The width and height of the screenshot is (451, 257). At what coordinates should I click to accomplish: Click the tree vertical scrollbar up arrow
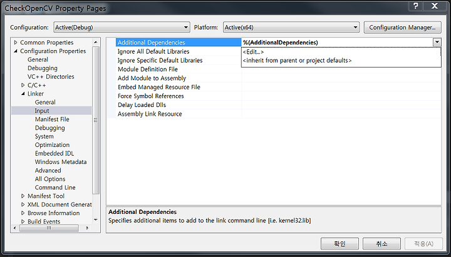coord(96,43)
